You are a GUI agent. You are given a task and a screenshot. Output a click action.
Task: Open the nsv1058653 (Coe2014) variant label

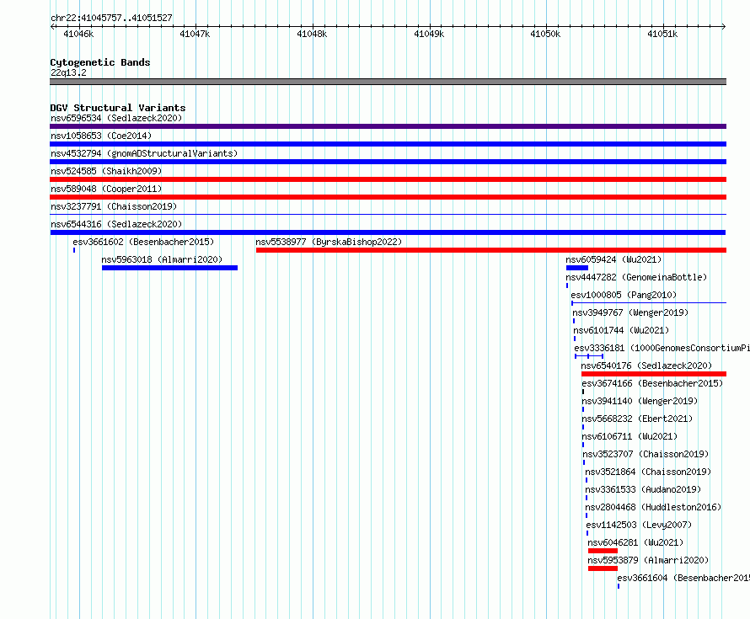coord(101,136)
